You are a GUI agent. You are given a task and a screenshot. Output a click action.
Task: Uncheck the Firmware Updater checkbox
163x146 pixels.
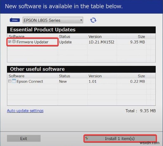click(10, 42)
